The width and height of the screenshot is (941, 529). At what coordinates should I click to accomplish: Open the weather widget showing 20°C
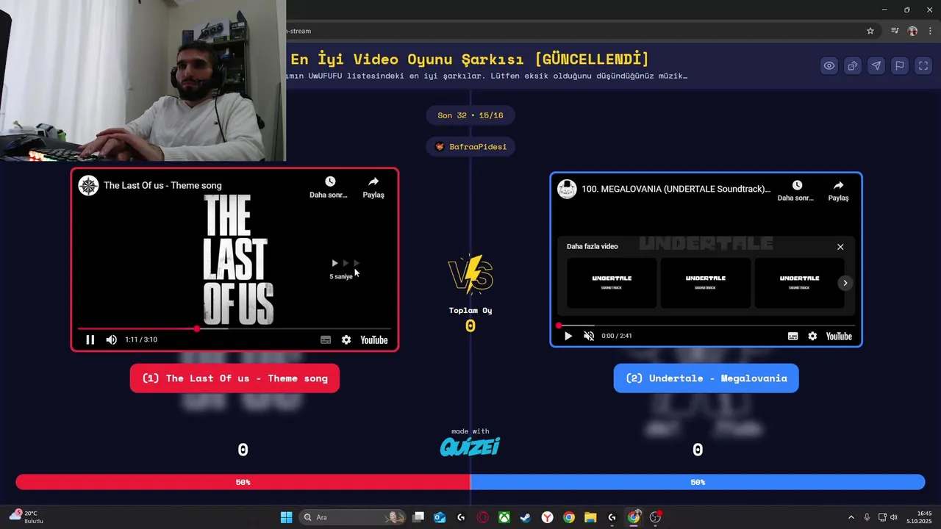[x=26, y=517]
